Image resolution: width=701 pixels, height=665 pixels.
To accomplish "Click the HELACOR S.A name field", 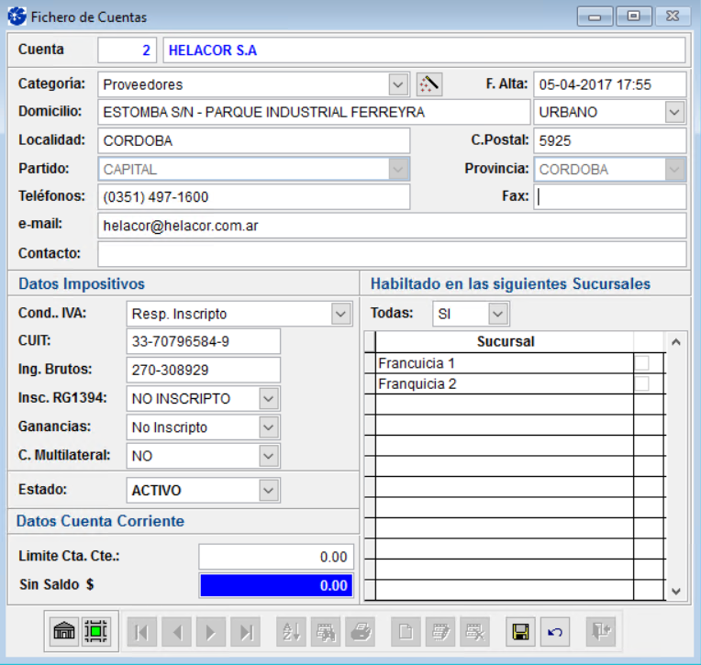I will (424, 50).
